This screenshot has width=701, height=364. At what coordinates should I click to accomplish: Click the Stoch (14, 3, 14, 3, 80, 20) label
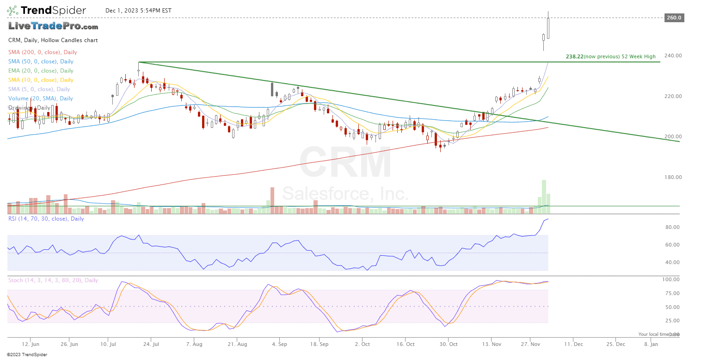coord(53,280)
